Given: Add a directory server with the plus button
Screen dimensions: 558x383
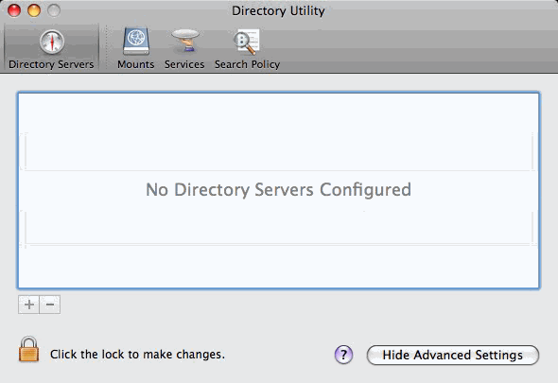Looking at the screenshot, I should [x=28, y=305].
